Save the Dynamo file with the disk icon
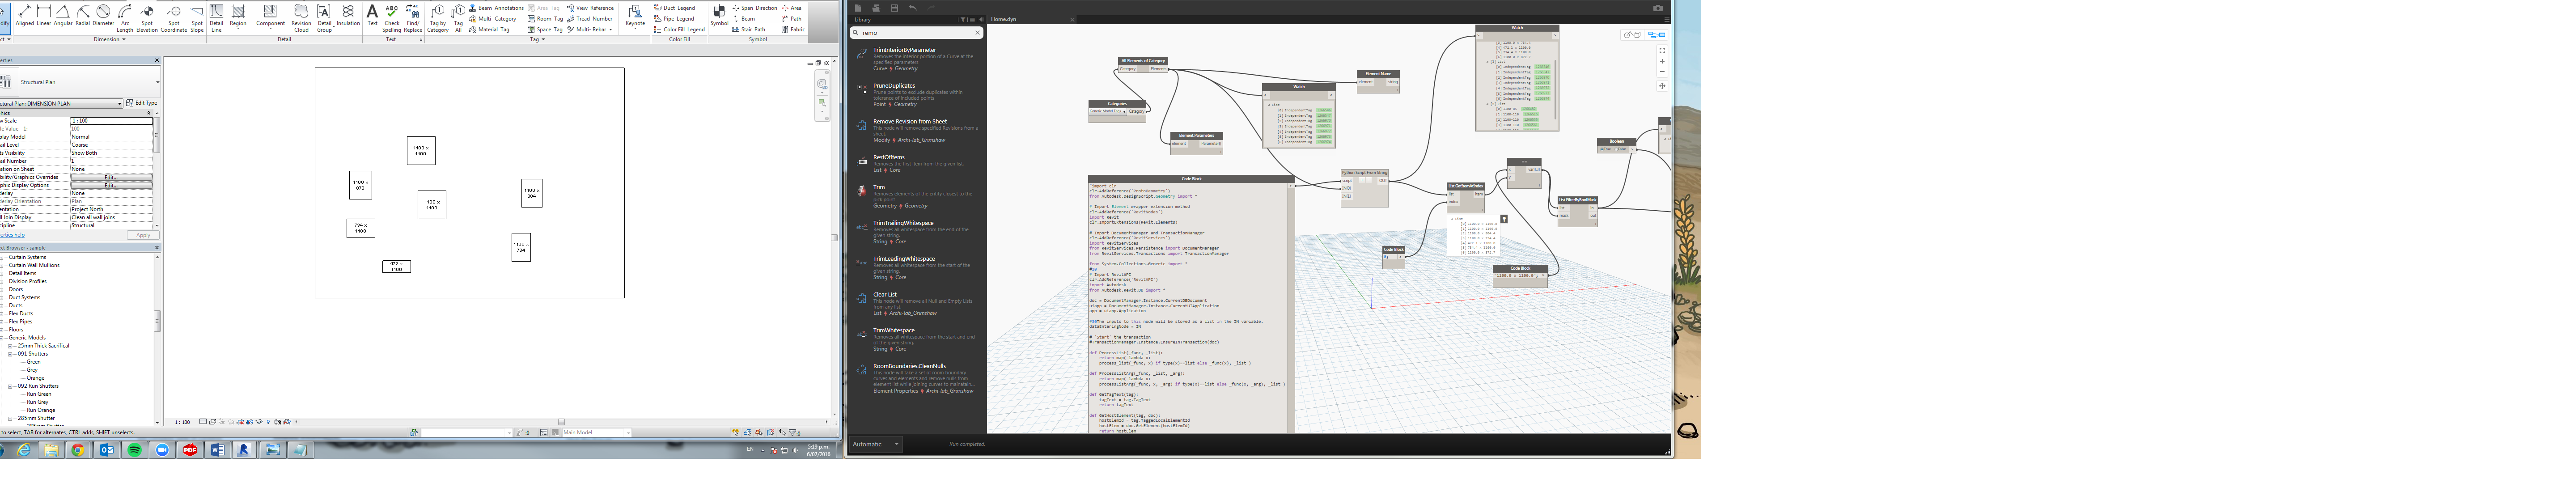2576x483 pixels. pos(894,8)
